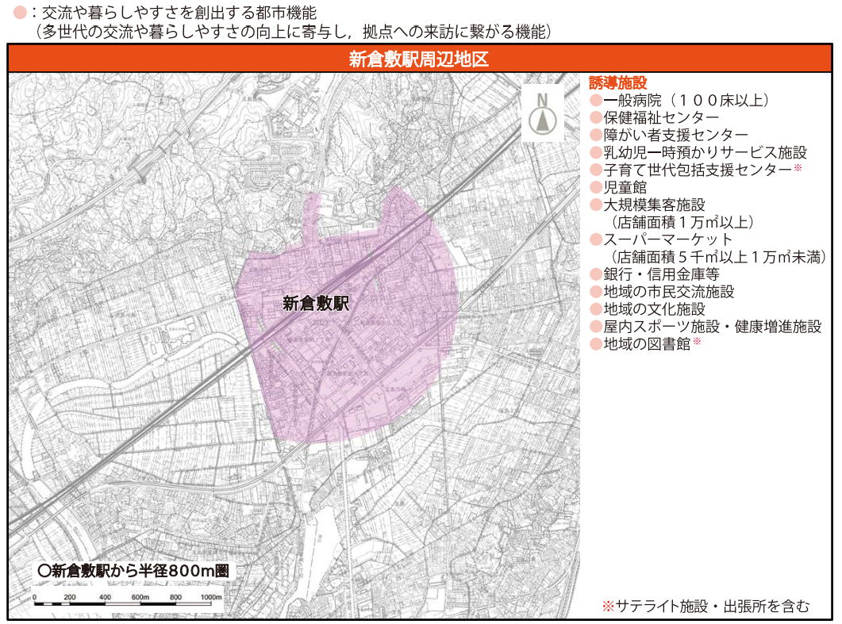Image resolution: width=842 pixels, height=624 pixels.
Task: Select the 地域の市民交流施設 entry
Action: coord(669,292)
